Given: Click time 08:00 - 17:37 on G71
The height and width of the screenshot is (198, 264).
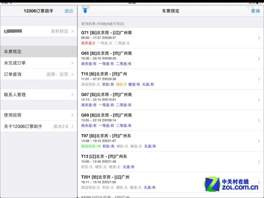Looking at the screenshot, I should click(91, 38).
